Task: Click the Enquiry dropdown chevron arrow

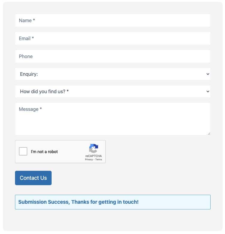Action: click(208, 74)
